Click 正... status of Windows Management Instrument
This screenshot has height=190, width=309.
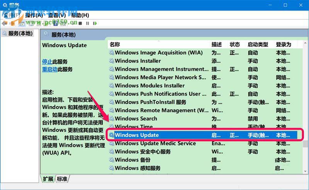(234, 69)
